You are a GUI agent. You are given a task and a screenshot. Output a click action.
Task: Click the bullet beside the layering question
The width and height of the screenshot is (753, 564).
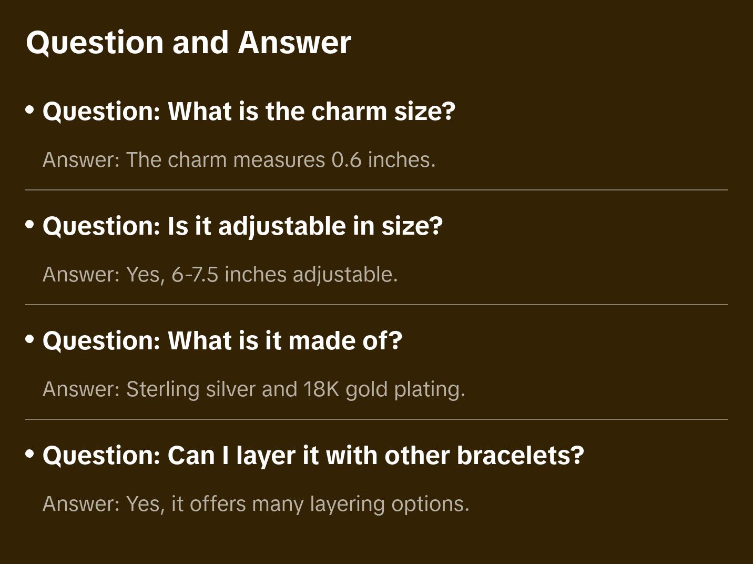30,455
